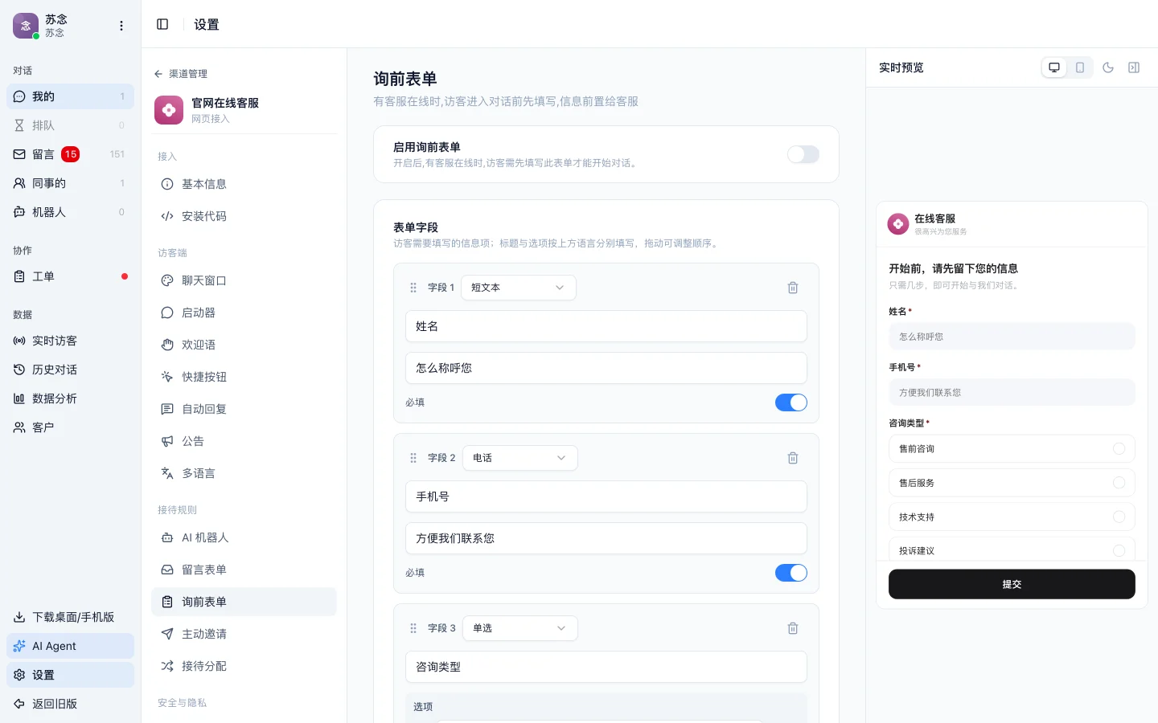Select 询前表单 settings item
The image size is (1158, 723).
[x=244, y=602]
